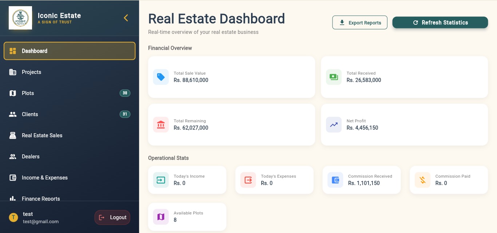Open the Dealers section

[69, 157]
